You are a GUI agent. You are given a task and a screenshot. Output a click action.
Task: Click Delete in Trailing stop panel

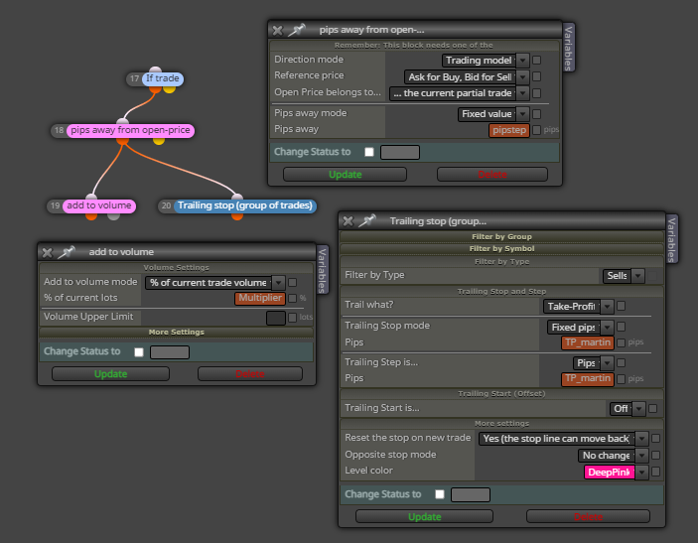588,517
